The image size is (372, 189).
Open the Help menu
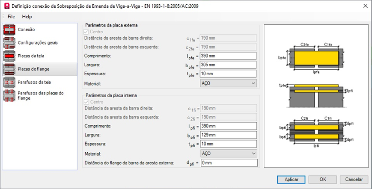pyautogui.click(x=27, y=17)
